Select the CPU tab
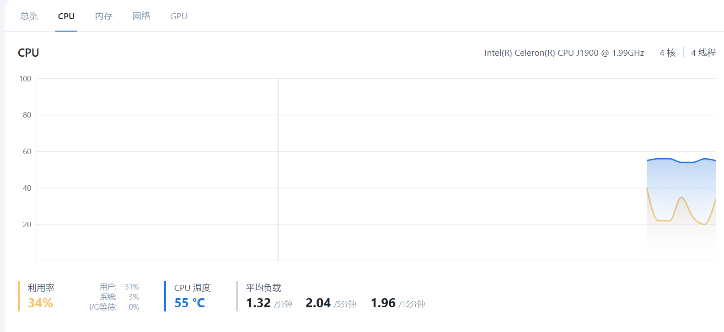This screenshot has height=332, width=724. point(66,16)
